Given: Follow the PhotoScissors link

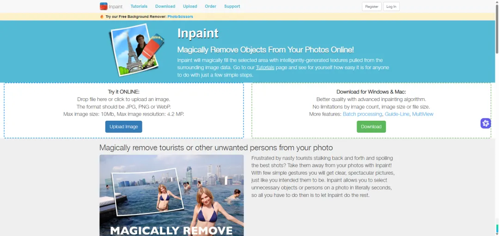Looking at the screenshot, I should [x=180, y=17].
